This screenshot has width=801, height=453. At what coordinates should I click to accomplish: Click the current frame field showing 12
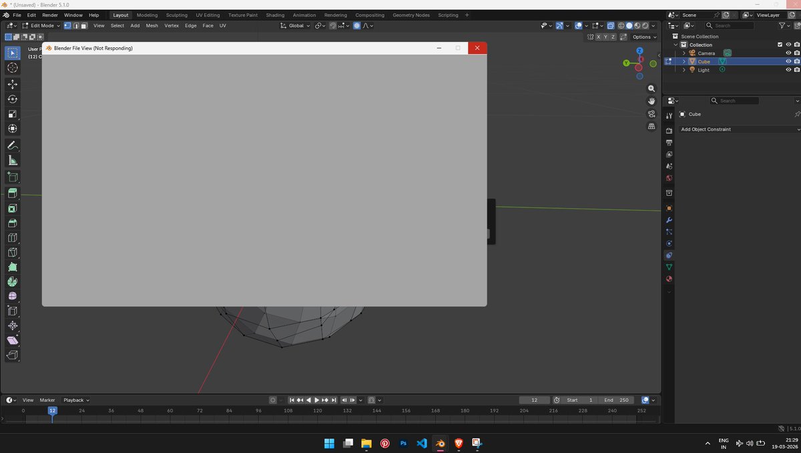click(x=535, y=400)
